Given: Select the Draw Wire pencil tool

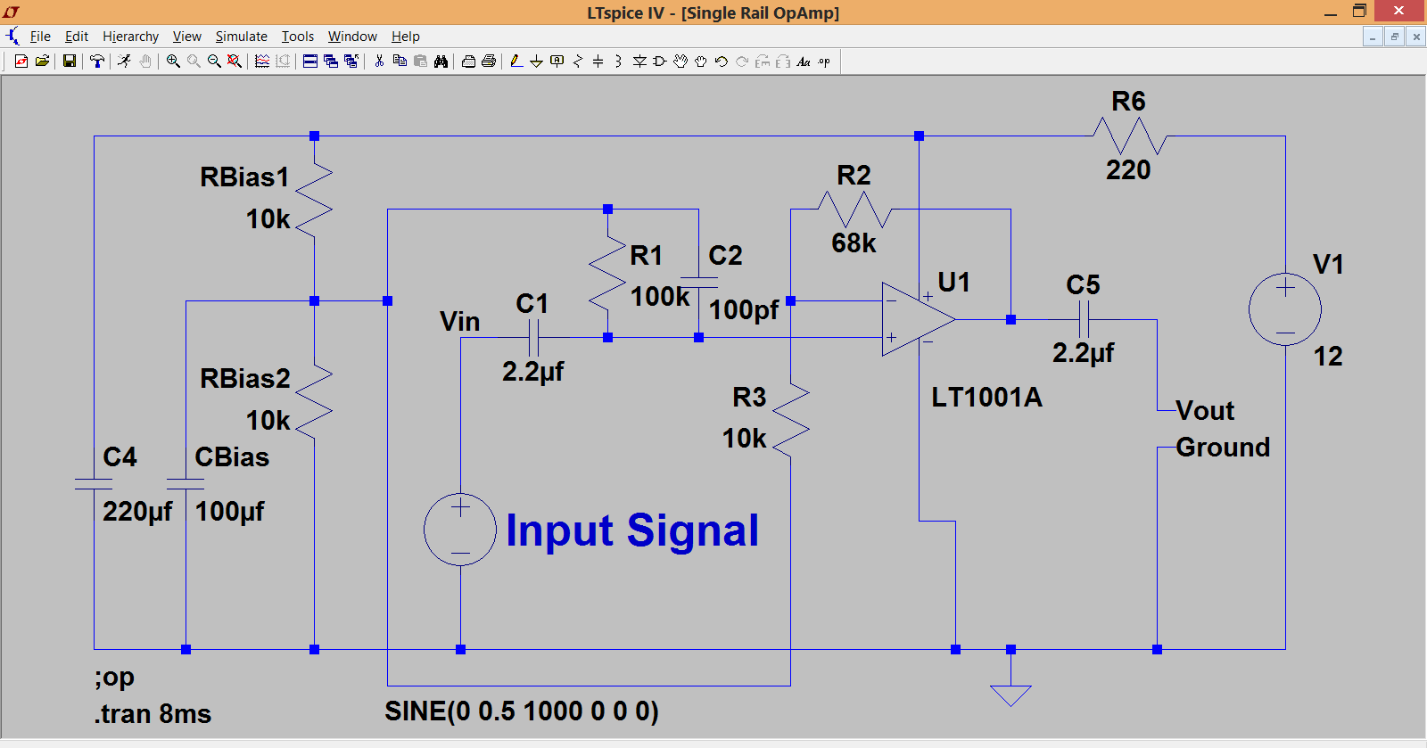Looking at the screenshot, I should pos(516,62).
